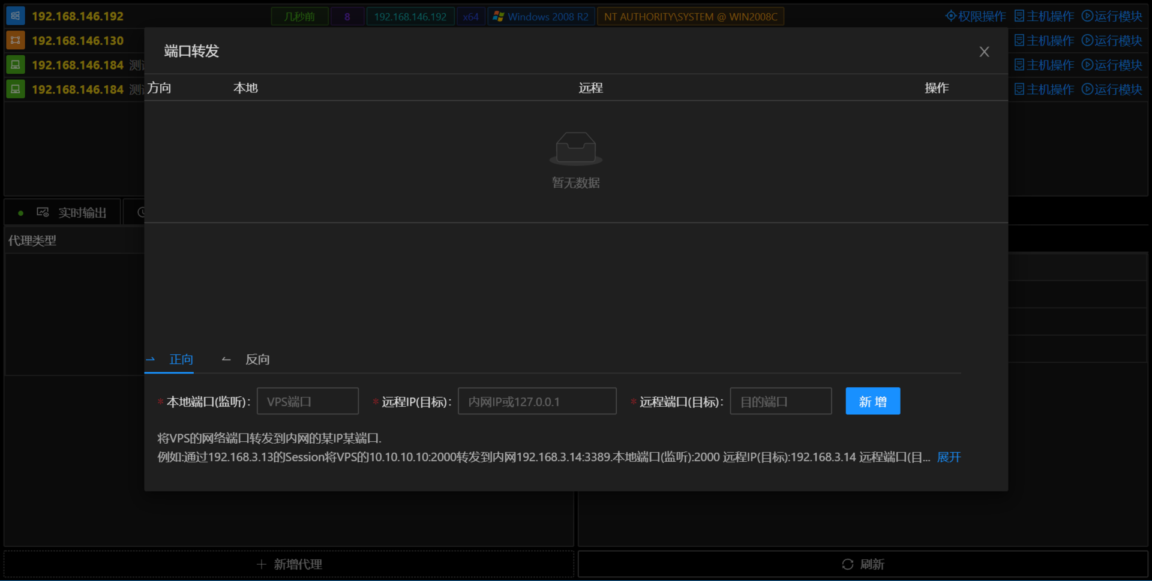Click the Windows 2008 R2 OS badge
The width and height of the screenshot is (1152, 581).
(541, 16)
